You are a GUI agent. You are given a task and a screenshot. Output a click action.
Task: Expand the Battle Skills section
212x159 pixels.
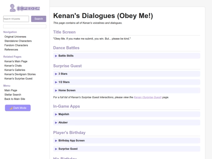tap(126, 56)
